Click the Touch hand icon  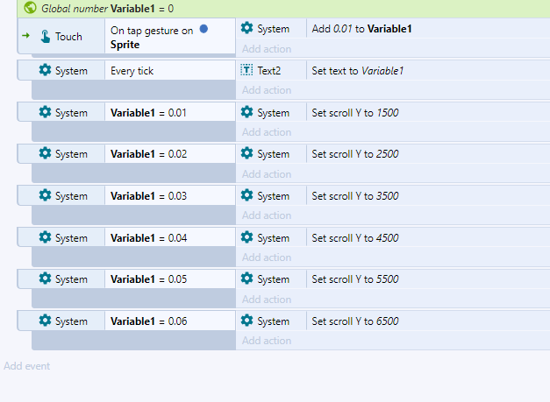(45, 36)
